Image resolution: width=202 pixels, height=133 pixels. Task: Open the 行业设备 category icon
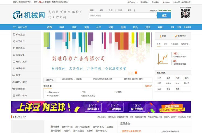coord(14,55)
